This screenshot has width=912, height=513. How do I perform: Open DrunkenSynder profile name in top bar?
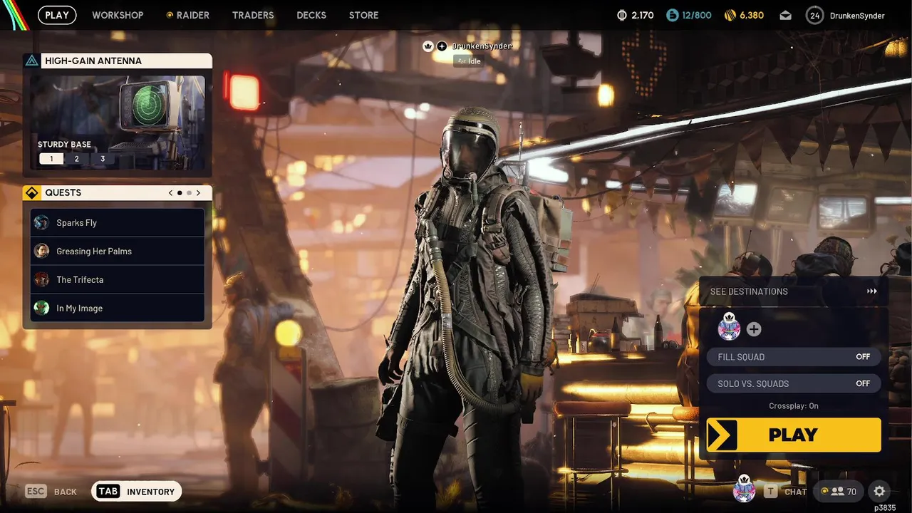coord(857,15)
